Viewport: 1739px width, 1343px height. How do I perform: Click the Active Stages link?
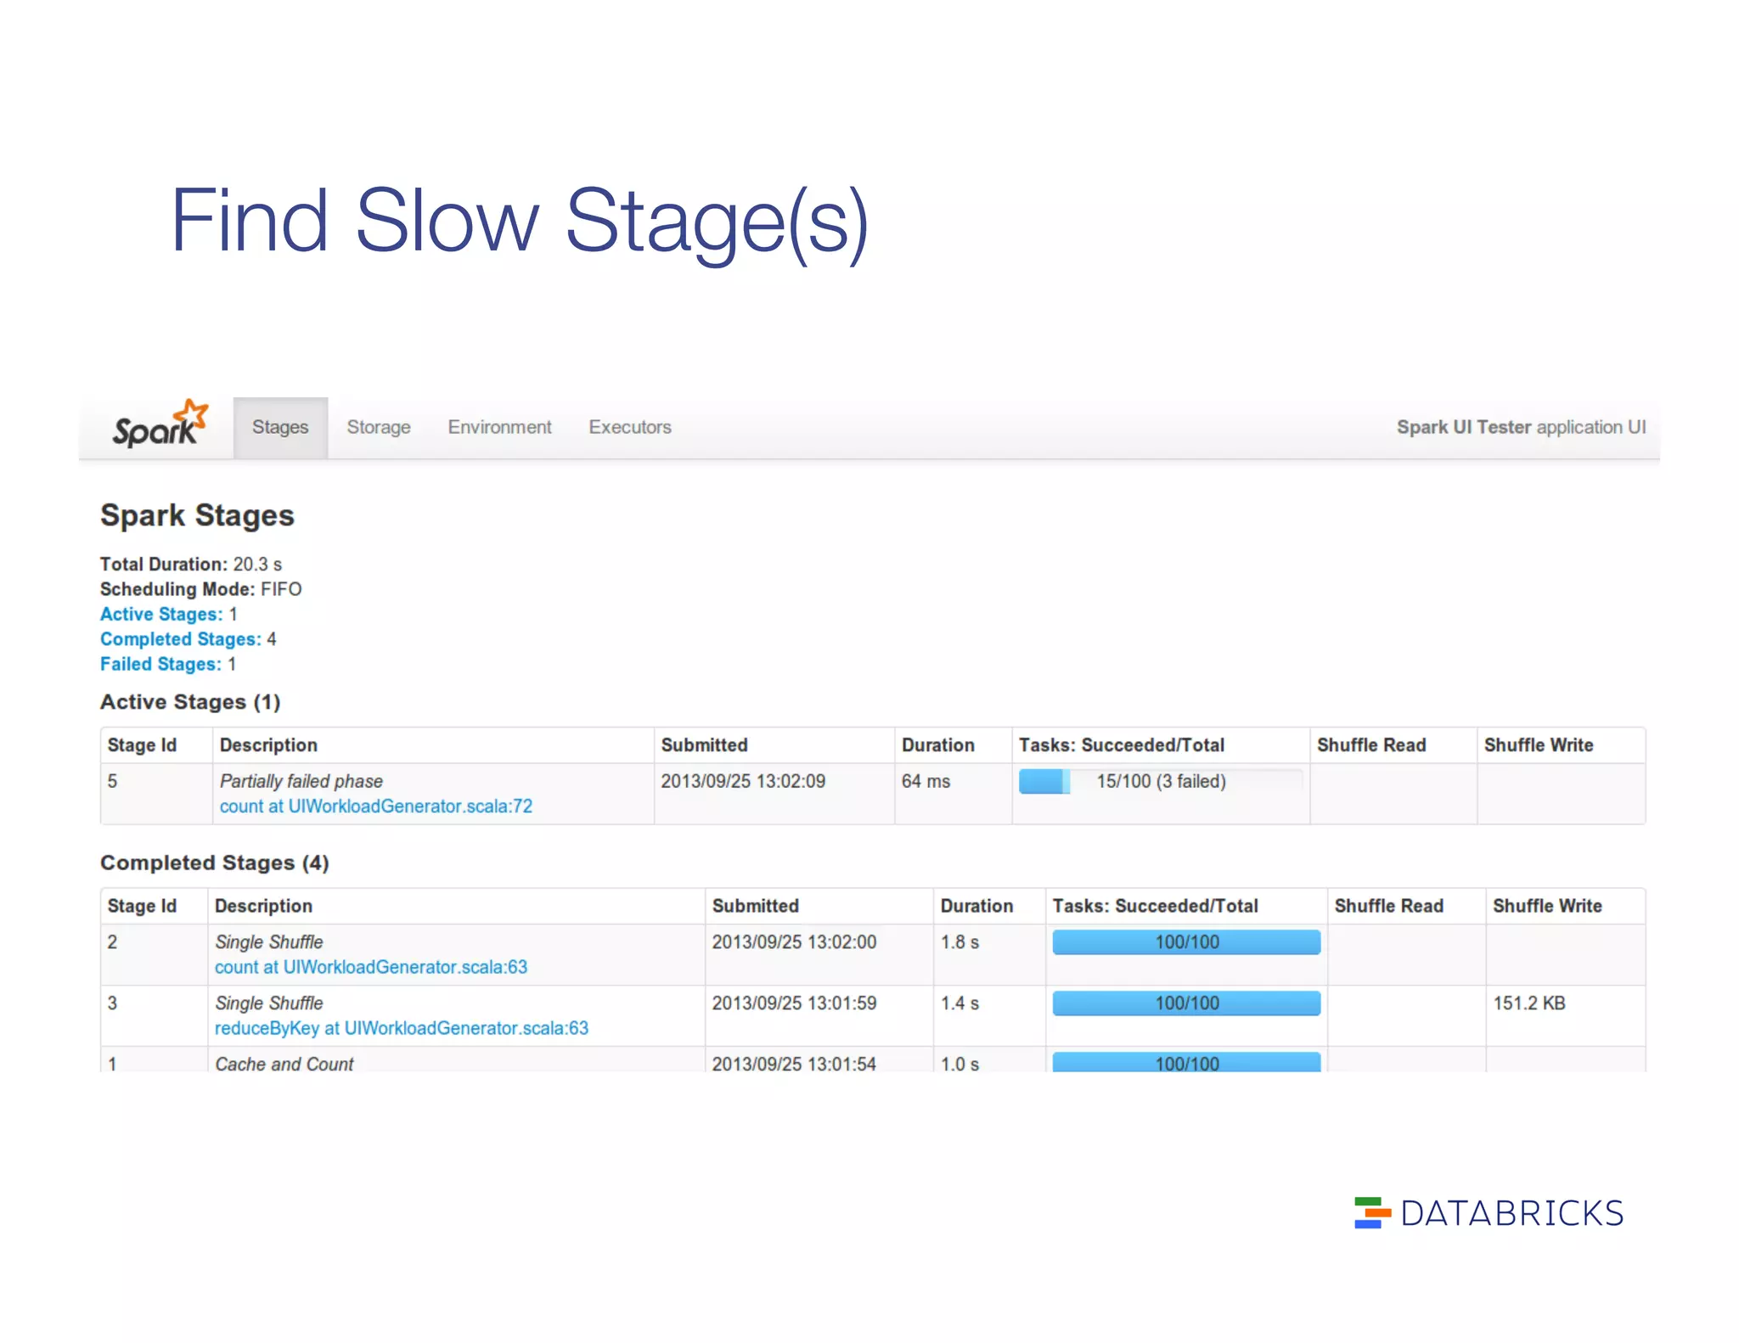click(161, 614)
